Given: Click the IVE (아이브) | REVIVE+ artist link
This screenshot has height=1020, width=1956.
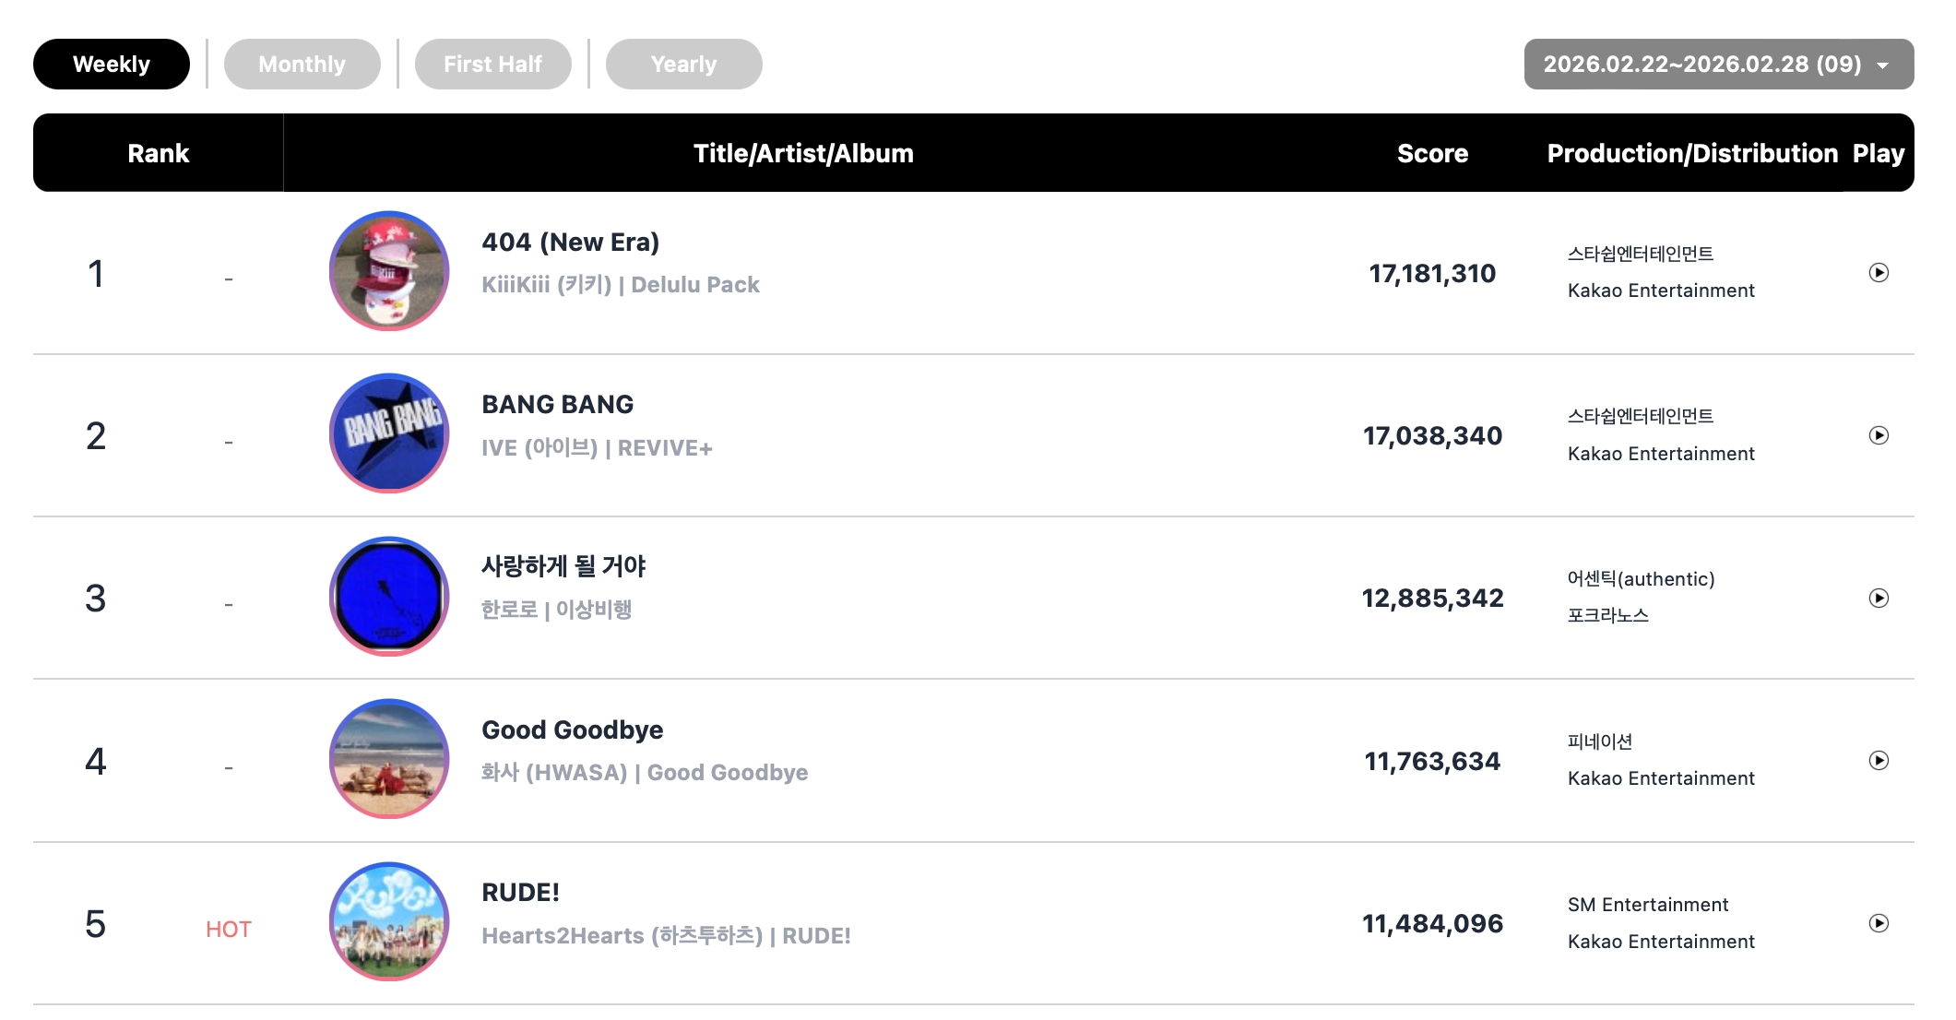Looking at the screenshot, I should tap(597, 448).
